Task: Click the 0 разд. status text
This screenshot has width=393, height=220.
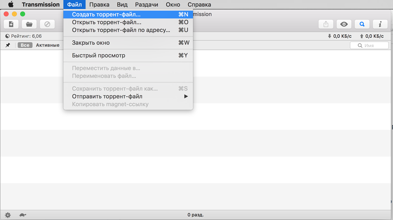Action: pos(196,215)
